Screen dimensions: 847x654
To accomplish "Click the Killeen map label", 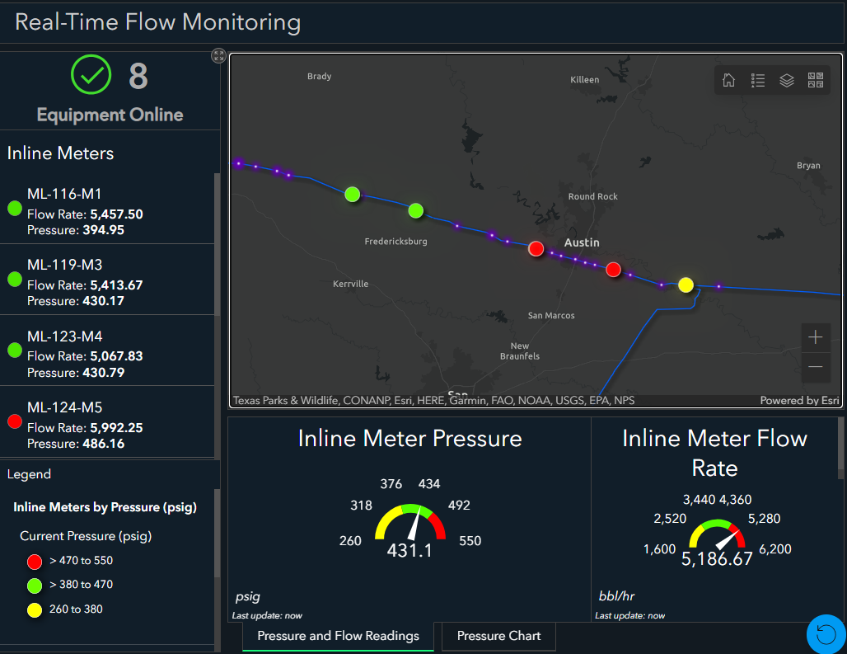I will click(x=584, y=80).
